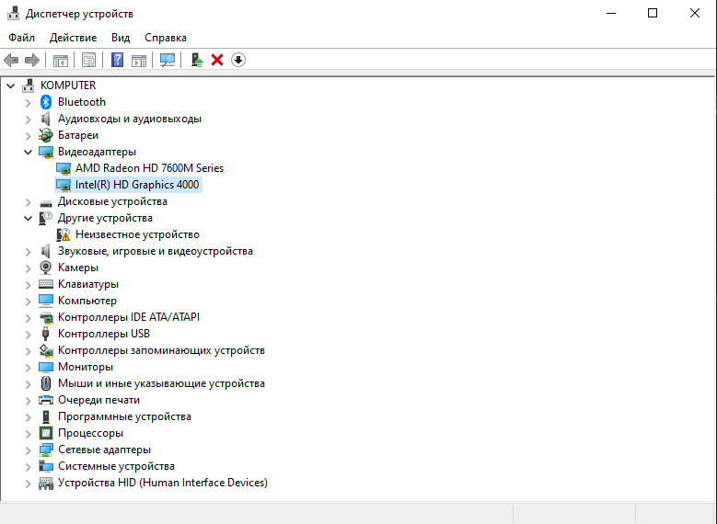This screenshot has height=524, width=717.
Task: Expand the Системные устройства category
Action: (28, 467)
